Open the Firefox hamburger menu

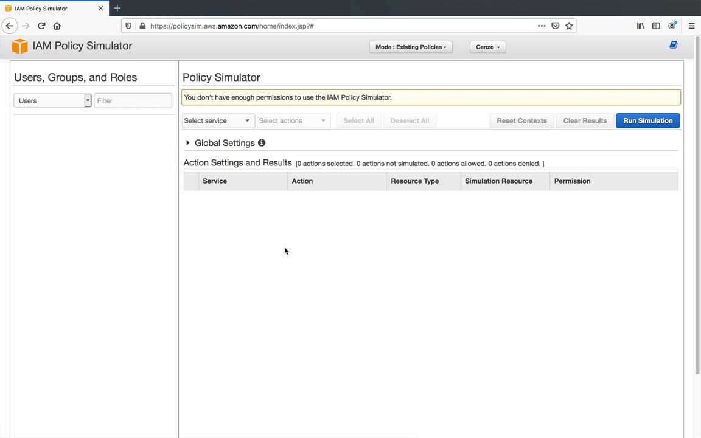tap(692, 26)
